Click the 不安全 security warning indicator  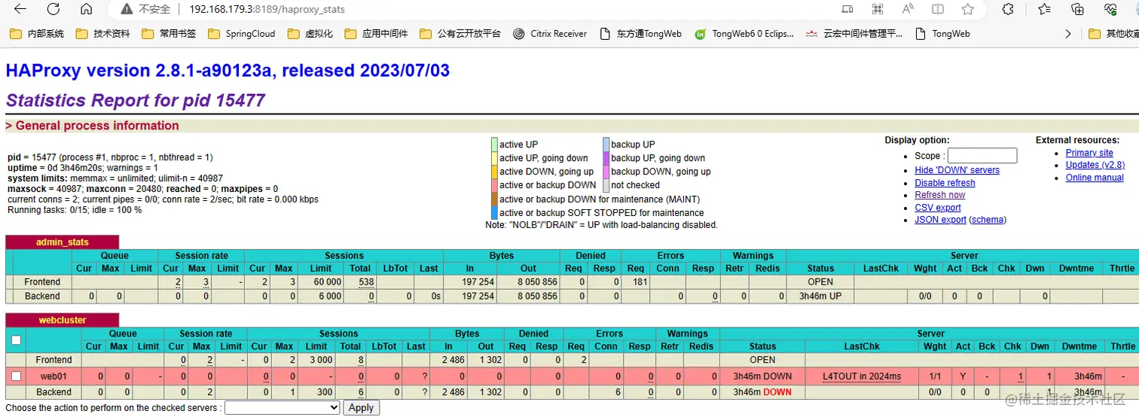[145, 9]
